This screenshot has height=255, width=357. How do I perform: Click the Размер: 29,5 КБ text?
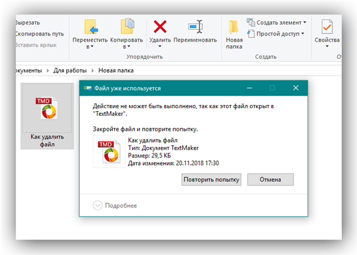click(149, 156)
